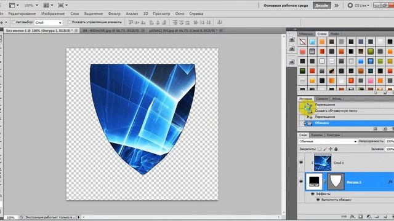Image resolution: width=394 pixels, height=221 pixels.
Task: Open the status bar info arrow menu
Action: click(x=79, y=217)
